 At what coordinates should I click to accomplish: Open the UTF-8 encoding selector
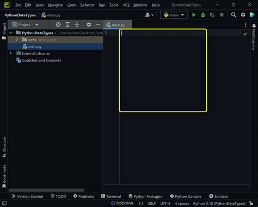click(x=165, y=203)
